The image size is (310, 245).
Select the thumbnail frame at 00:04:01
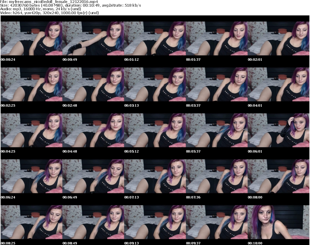point(279,84)
